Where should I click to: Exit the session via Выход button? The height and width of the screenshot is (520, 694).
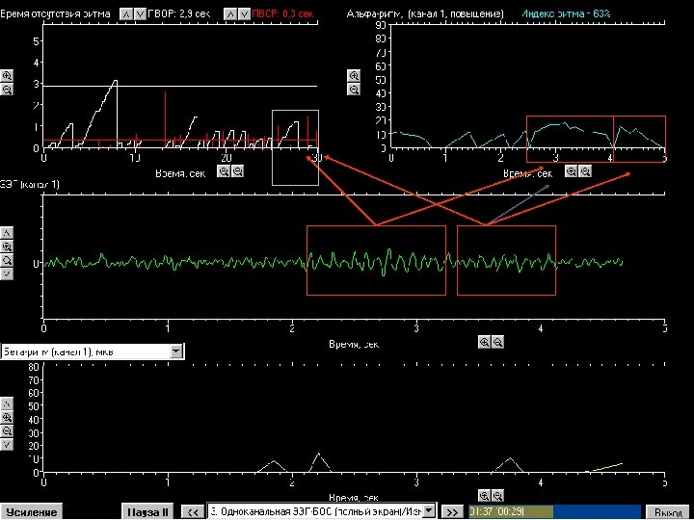[x=668, y=512]
